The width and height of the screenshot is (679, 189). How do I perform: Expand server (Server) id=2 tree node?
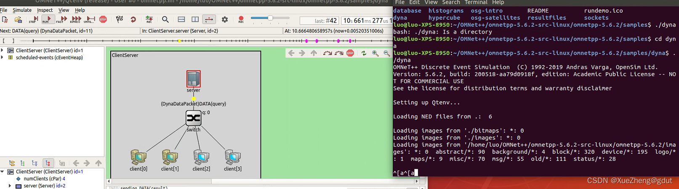pyautogui.click(x=10, y=186)
